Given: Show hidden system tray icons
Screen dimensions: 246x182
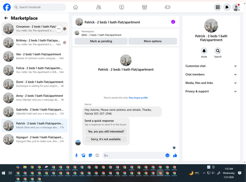Looking at the screenshot, I should [204, 173].
